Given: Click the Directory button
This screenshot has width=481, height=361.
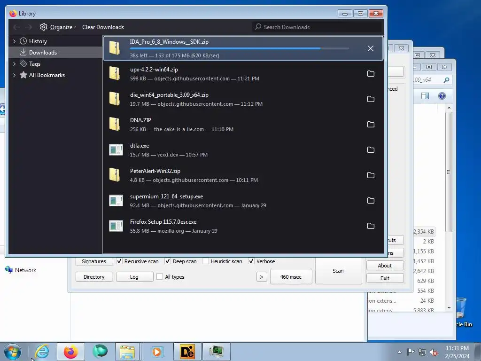Looking at the screenshot, I should pyautogui.click(x=94, y=277).
